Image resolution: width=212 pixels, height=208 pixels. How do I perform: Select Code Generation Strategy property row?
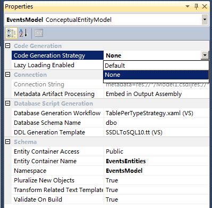coord(57,55)
